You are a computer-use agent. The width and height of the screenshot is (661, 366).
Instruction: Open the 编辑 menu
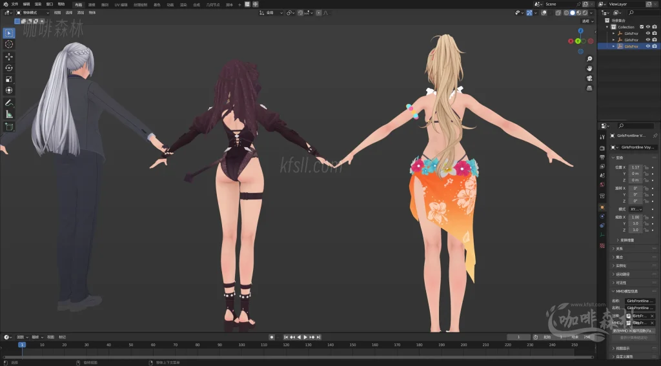pos(26,5)
